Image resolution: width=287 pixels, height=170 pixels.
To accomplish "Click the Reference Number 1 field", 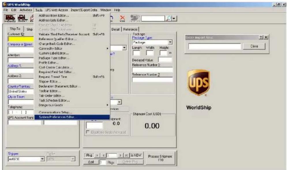I will pos(152,70).
